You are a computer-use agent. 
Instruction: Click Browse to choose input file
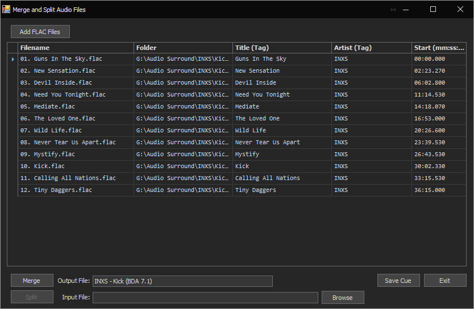342,298
